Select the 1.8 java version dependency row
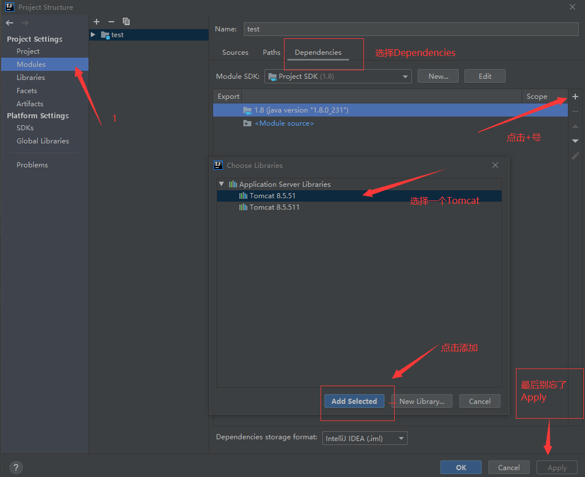585x477 pixels. click(x=390, y=110)
